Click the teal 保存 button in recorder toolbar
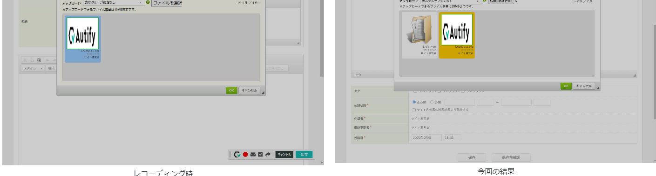Image resolution: width=656 pixels, height=176 pixels. tap(304, 155)
